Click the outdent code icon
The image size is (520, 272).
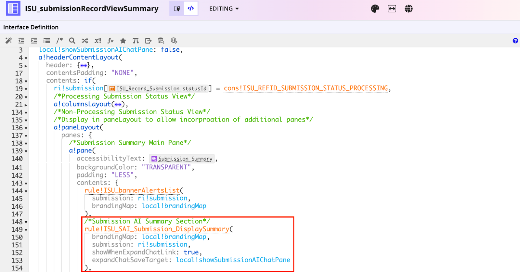pyautogui.click(x=21, y=41)
